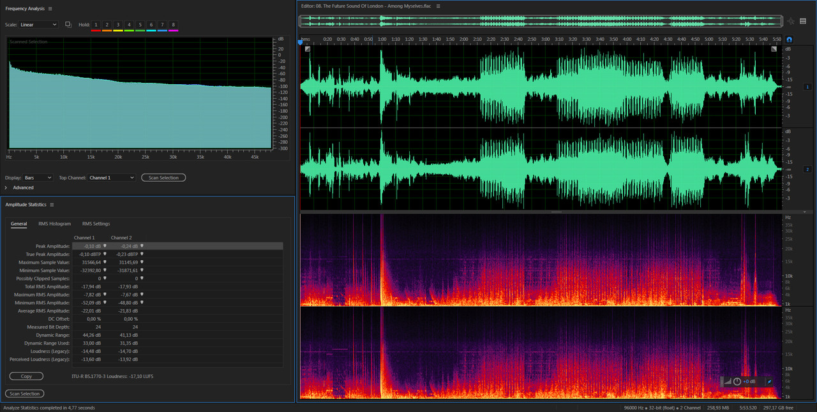The height and width of the screenshot is (412, 817).
Task: Click the HUD amplitude knob icon
Action: 737,381
